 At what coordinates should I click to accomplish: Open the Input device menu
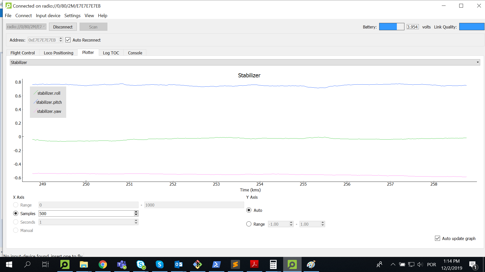[x=48, y=16]
